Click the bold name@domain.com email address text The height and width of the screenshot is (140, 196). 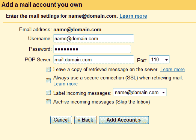click(77, 30)
